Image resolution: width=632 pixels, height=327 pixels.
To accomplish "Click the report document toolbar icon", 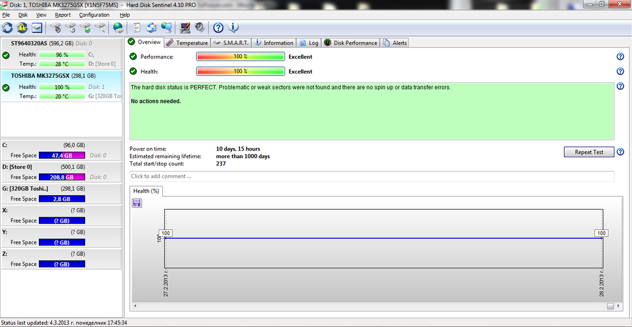I will pyautogui.click(x=137, y=28).
